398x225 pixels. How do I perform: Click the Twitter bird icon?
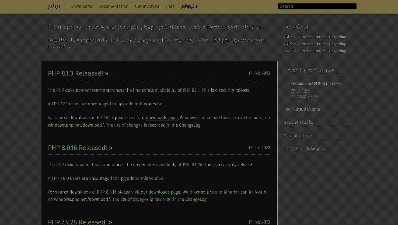point(295,149)
